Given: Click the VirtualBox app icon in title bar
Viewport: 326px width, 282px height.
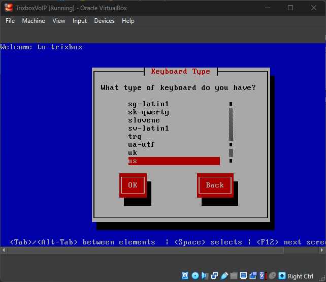Looking at the screenshot, I should coord(9,8).
